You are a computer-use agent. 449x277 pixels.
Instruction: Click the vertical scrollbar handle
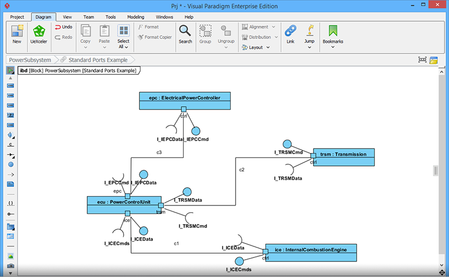[x=436, y=171]
